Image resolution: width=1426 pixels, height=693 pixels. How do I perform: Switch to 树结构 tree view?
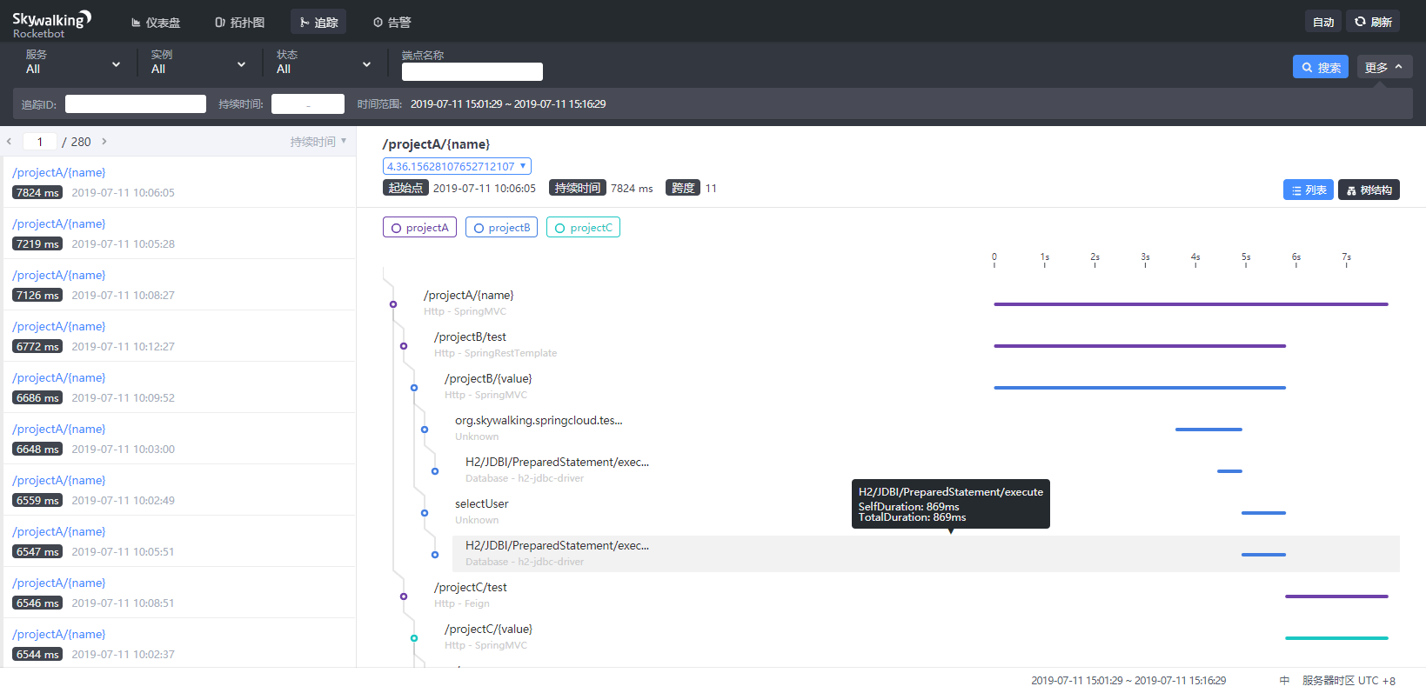click(x=1369, y=190)
